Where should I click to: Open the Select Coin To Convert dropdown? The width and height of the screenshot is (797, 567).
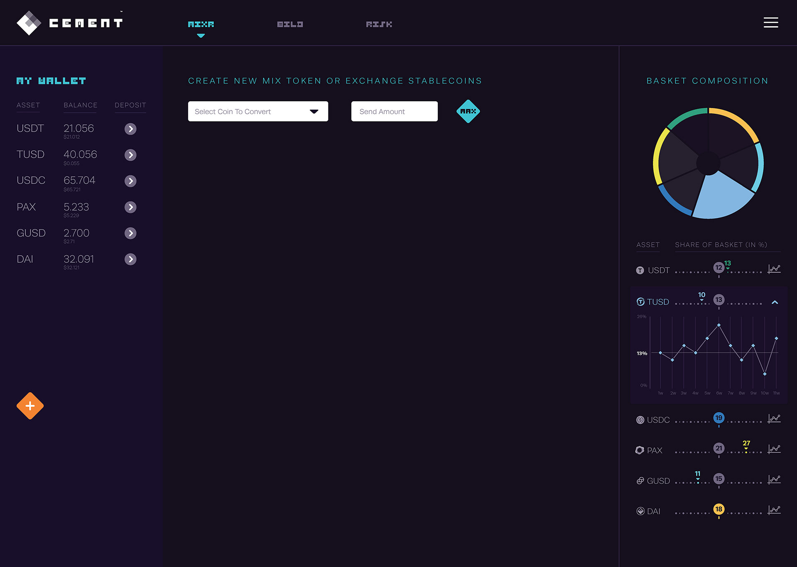click(258, 111)
